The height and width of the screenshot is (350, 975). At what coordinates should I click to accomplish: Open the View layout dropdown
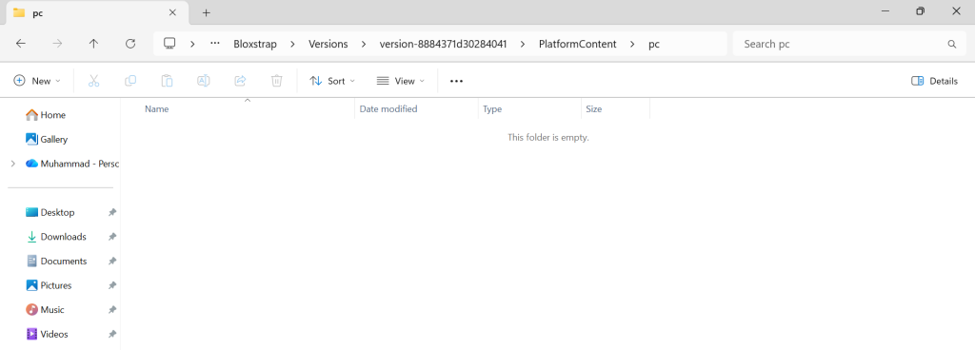tap(401, 81)
